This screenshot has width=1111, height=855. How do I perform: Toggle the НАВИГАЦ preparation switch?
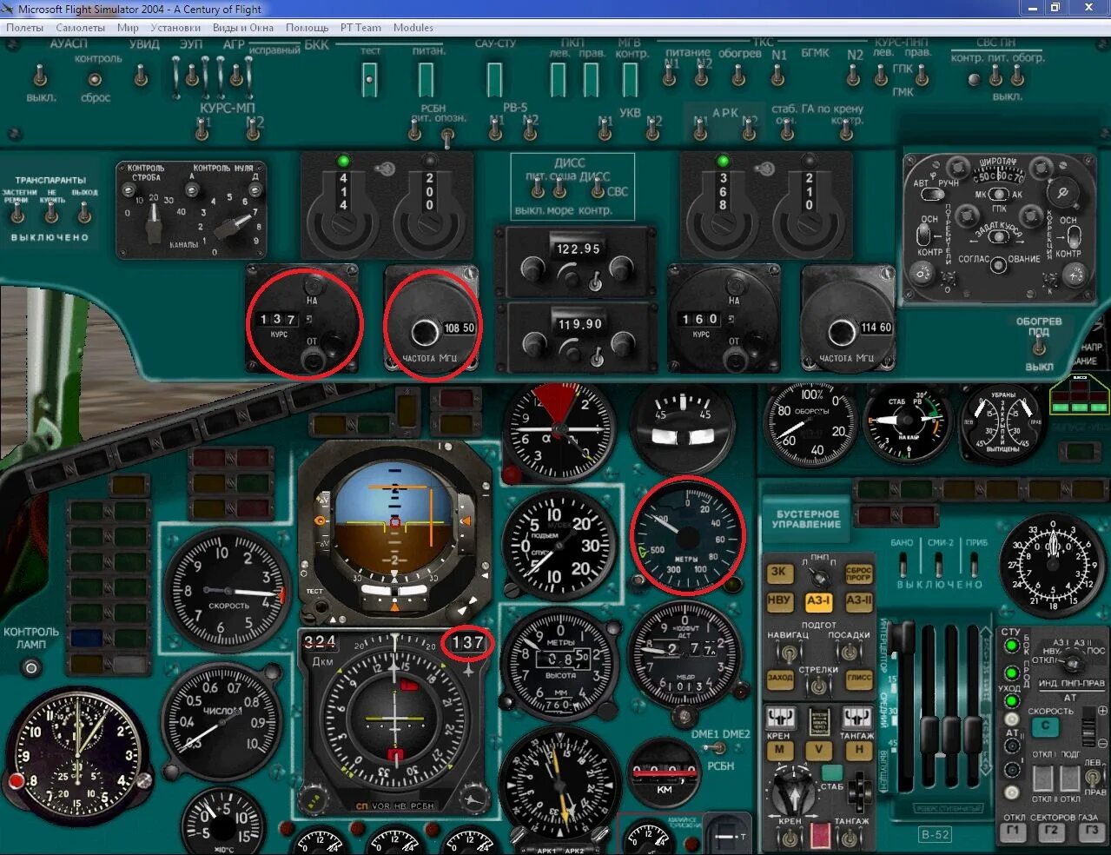click(x=789, y=652)
